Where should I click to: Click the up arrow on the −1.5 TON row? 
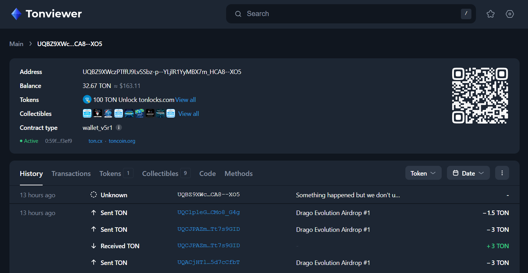coord(93,213)
